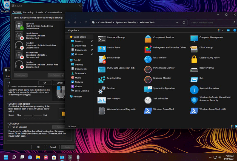Screen dimensions: 237x161
Task: Open Disk Cleanup tool
Action: click(194, 49)
